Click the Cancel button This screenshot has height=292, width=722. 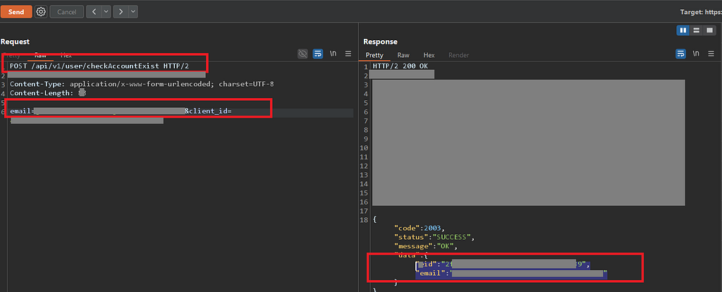click(x=66, y=12)
